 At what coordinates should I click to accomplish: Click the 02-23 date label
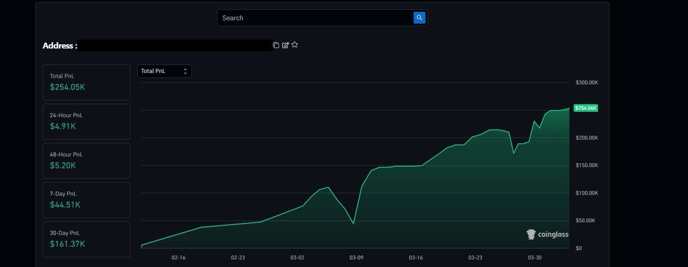(238, 258)
